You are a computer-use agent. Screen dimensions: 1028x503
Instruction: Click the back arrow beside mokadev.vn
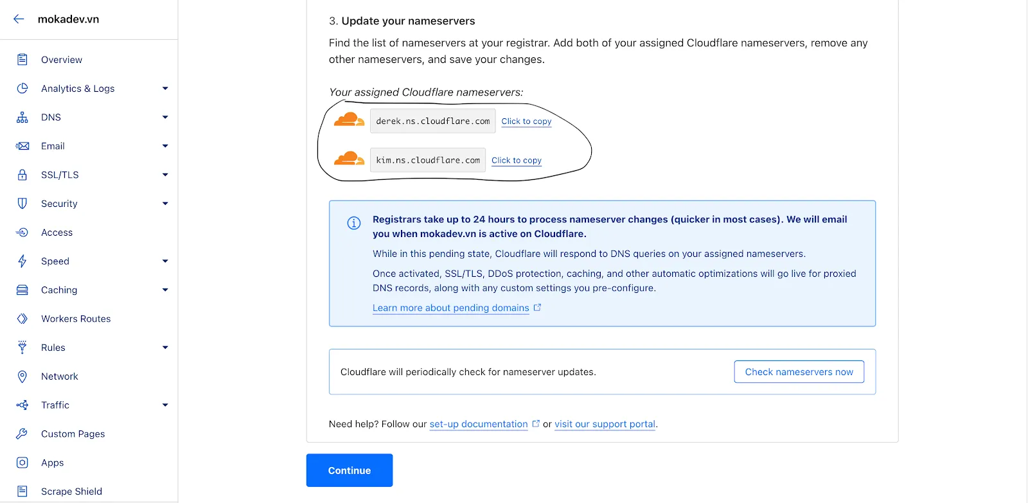pyautogui.click(x=19, y=19)
